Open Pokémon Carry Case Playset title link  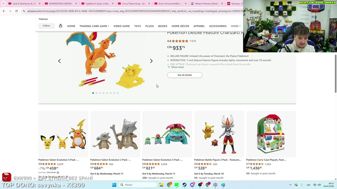(x=266, y=160)
